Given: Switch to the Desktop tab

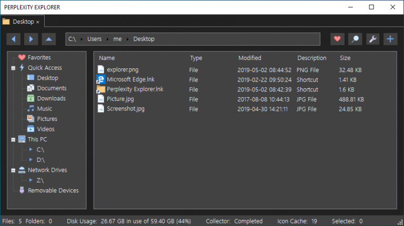Looking at the screenshot, I should 23,22.
